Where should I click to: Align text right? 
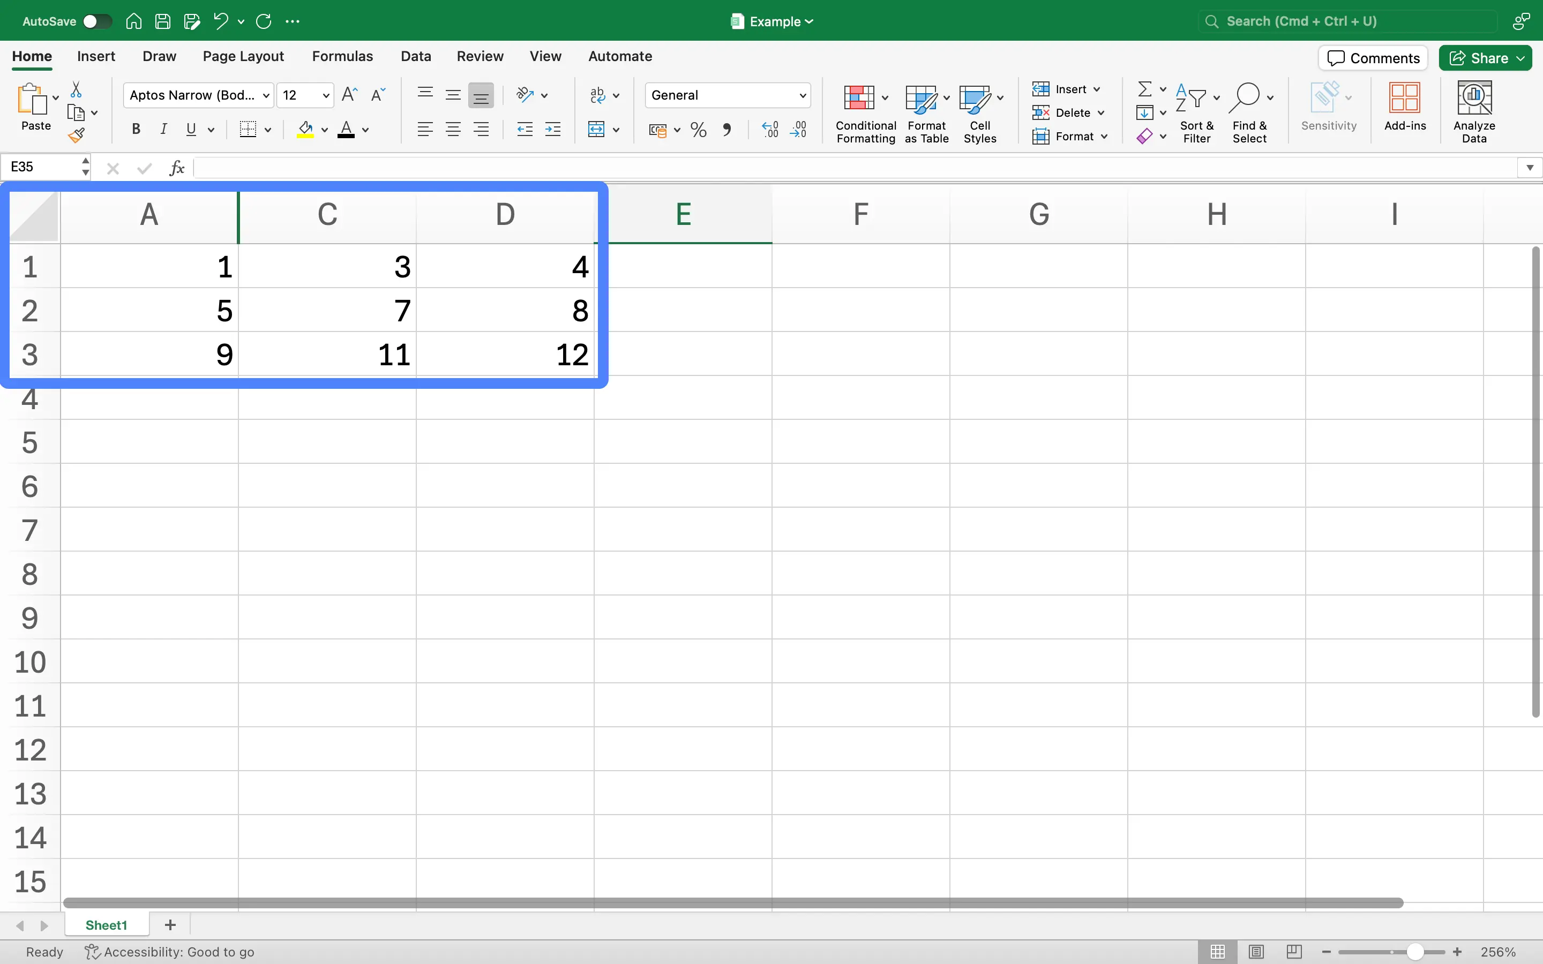point(481,130)
